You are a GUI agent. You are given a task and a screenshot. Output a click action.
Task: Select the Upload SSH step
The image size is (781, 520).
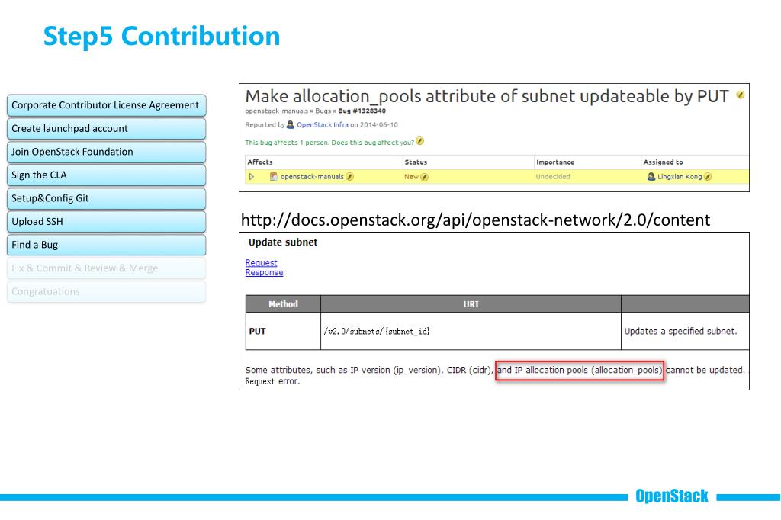(106, 222)
